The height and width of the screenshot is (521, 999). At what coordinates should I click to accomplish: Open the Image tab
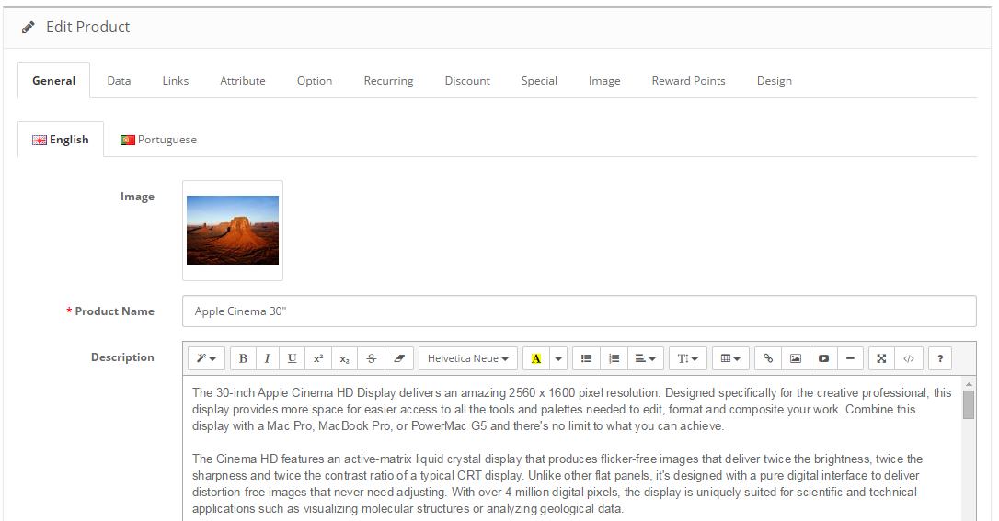pos(604,81)
